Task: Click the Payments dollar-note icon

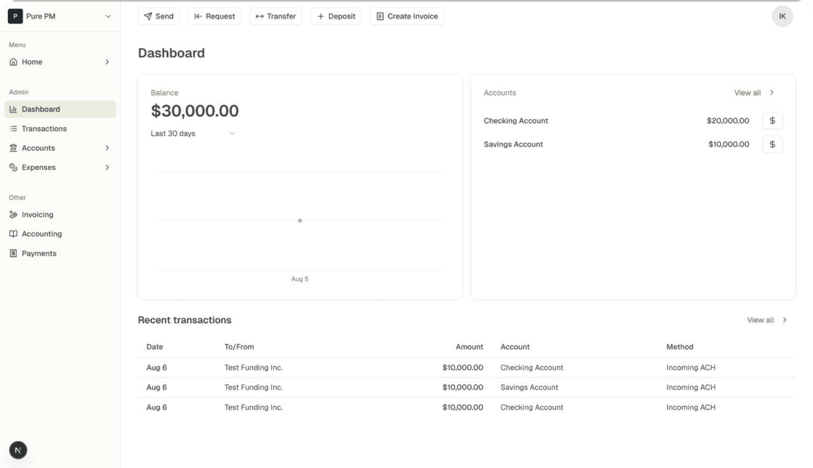Action: click(13, 253)
